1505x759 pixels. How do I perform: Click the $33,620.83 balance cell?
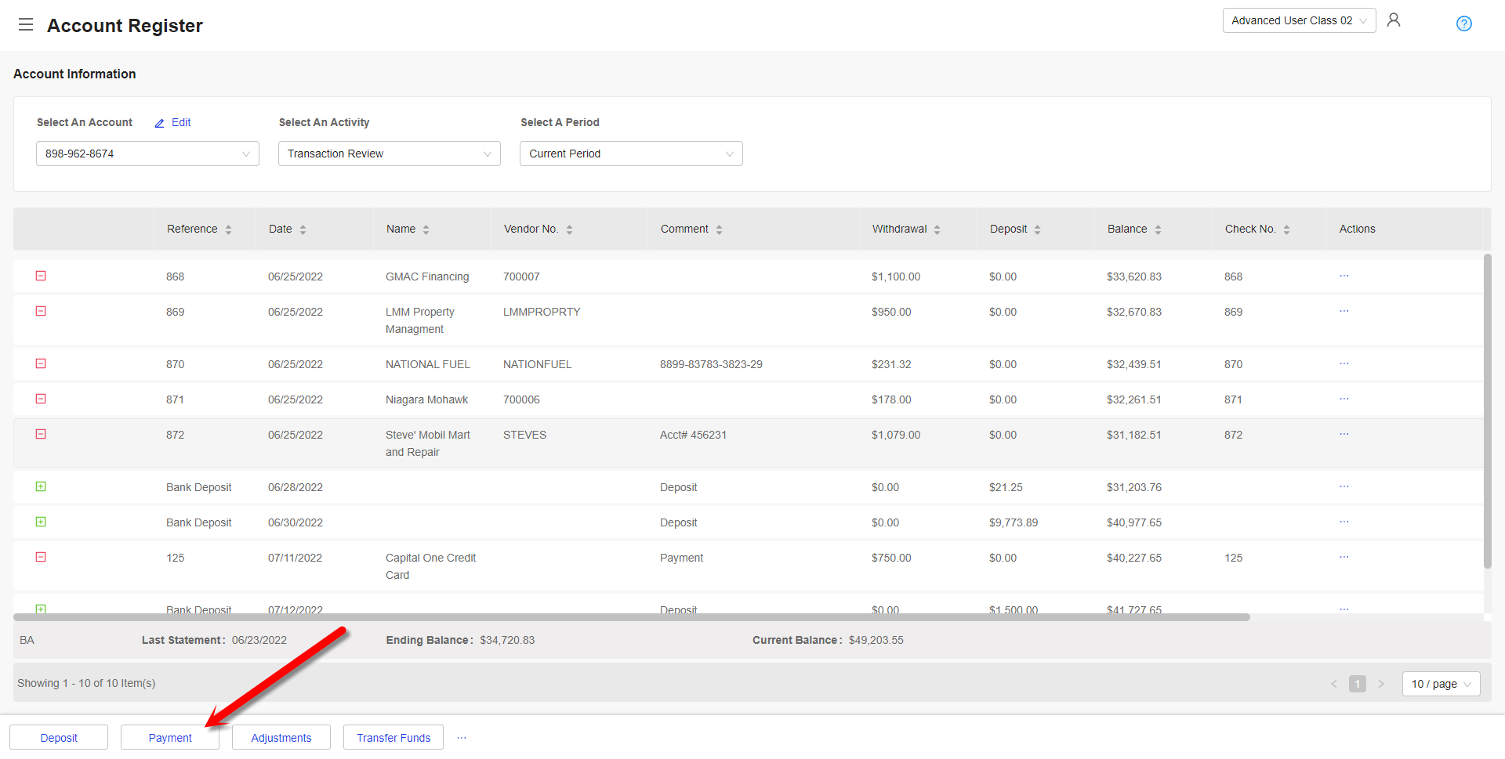coord(1134,276)
